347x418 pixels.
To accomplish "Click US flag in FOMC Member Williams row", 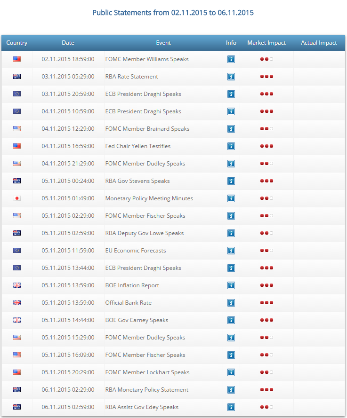I will tap(17, 59).
